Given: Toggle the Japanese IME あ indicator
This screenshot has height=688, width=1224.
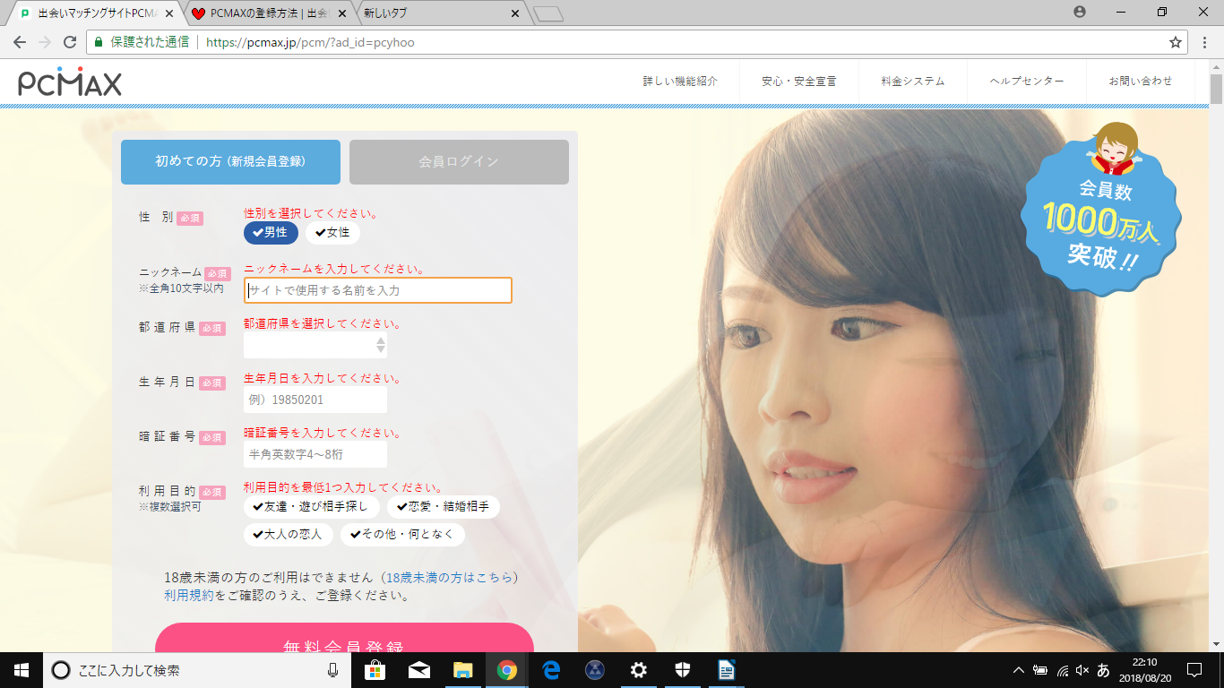Looking at the screenshot, I should [1103, 670].
